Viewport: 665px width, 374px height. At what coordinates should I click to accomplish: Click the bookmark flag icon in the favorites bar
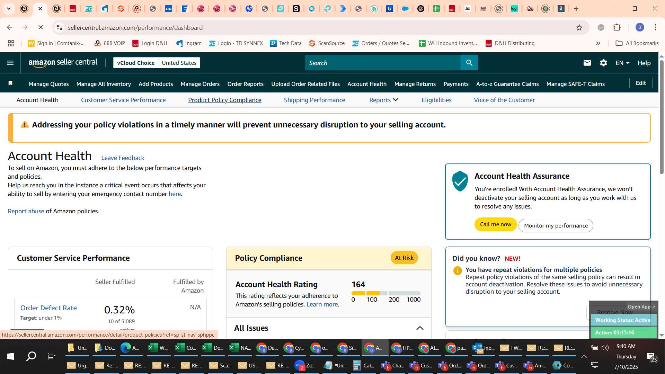point(10,83)
